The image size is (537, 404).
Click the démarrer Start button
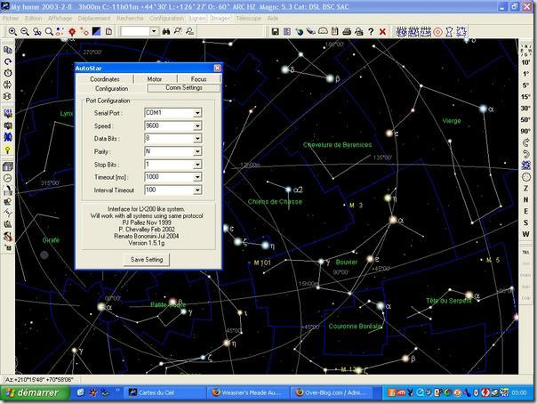pos(36,392)
